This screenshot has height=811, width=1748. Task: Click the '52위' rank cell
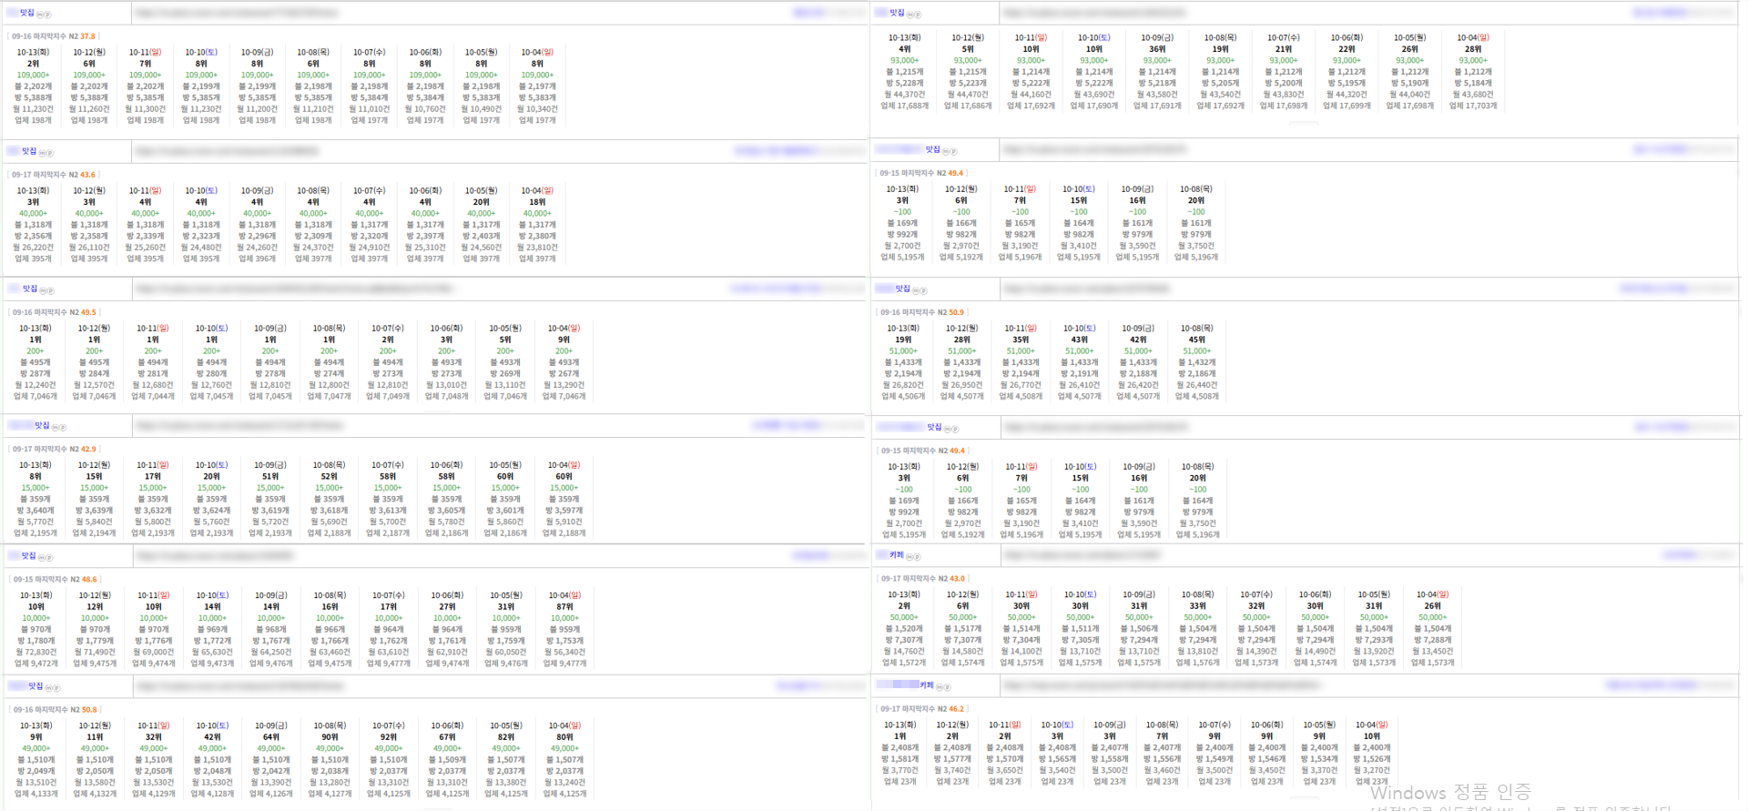pyautogui.click(x=329, y=477)
